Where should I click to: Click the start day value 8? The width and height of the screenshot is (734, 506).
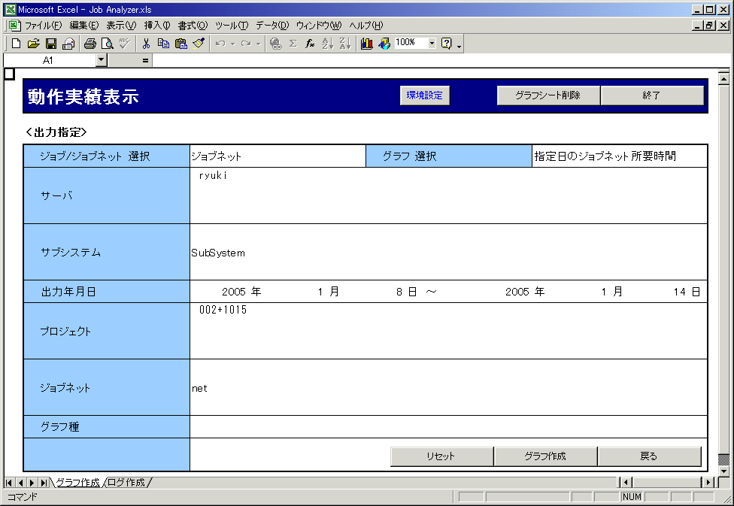coord(399,292)
